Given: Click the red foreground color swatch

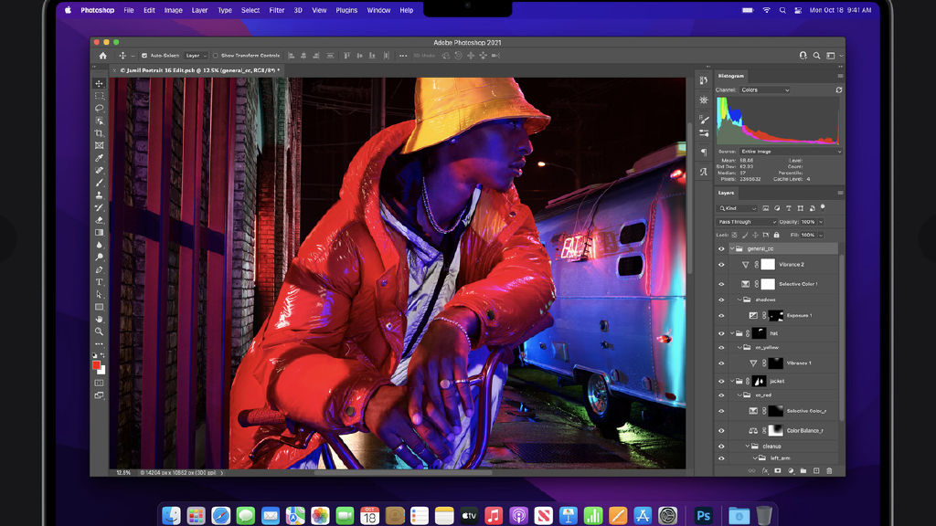Looking at the screenshot, I should click(x=96, y=365).
